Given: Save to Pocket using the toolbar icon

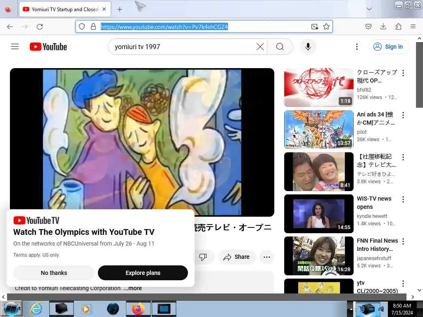Looking at the screenshot, I should click(368, 26).
